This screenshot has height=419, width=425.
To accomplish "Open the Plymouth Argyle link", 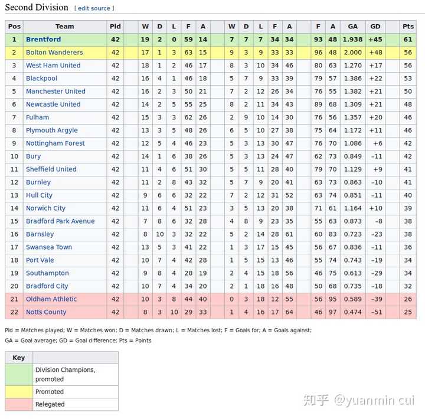I will click(x=52, y=130).
